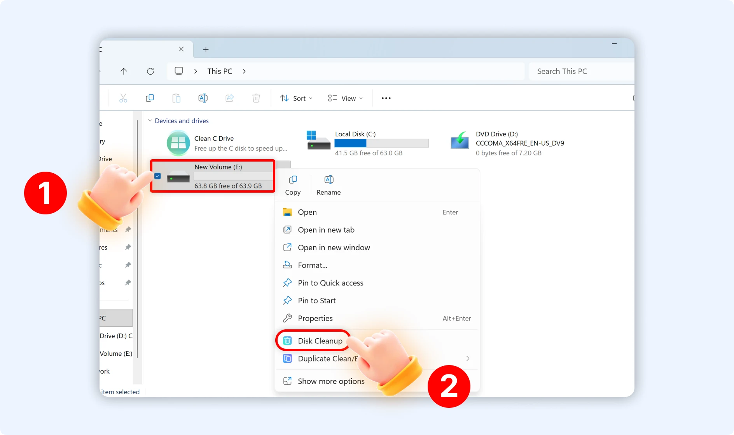
Task: Choose Format from the context menu
Action: (311, 265)
